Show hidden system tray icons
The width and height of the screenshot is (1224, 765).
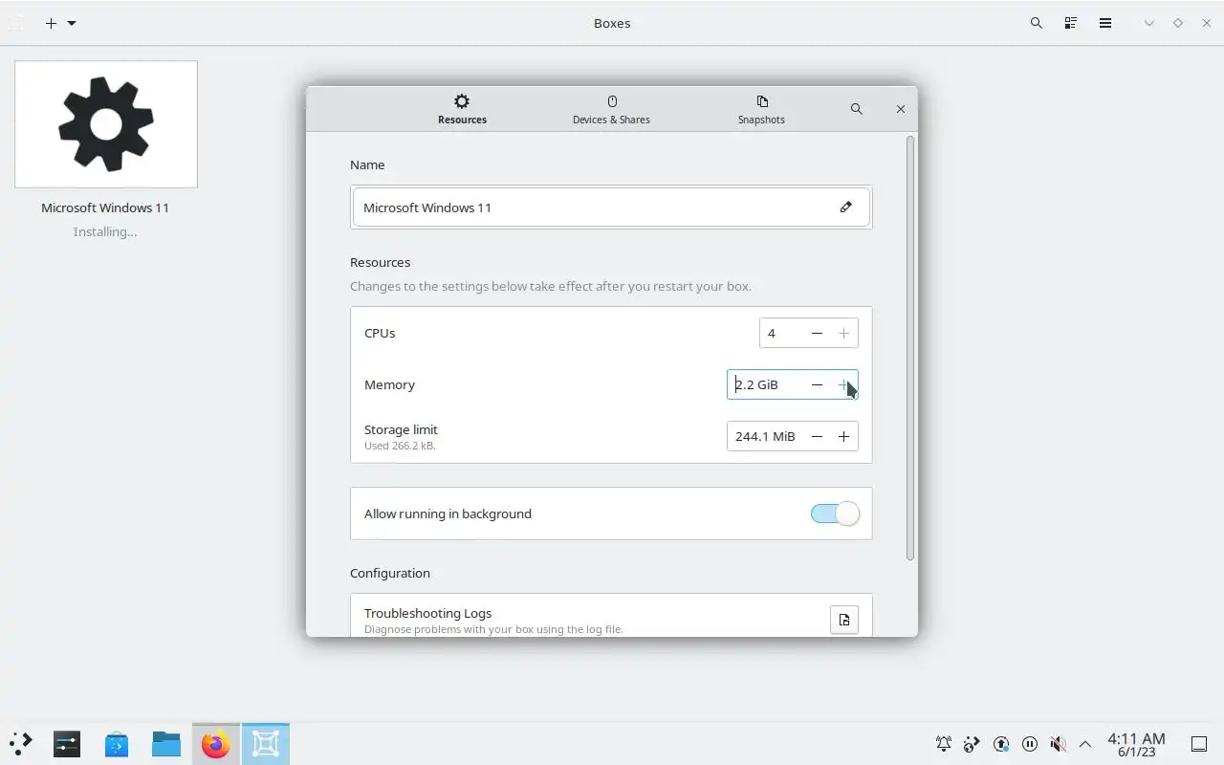pyautogui.click(x=1085, y=743)
